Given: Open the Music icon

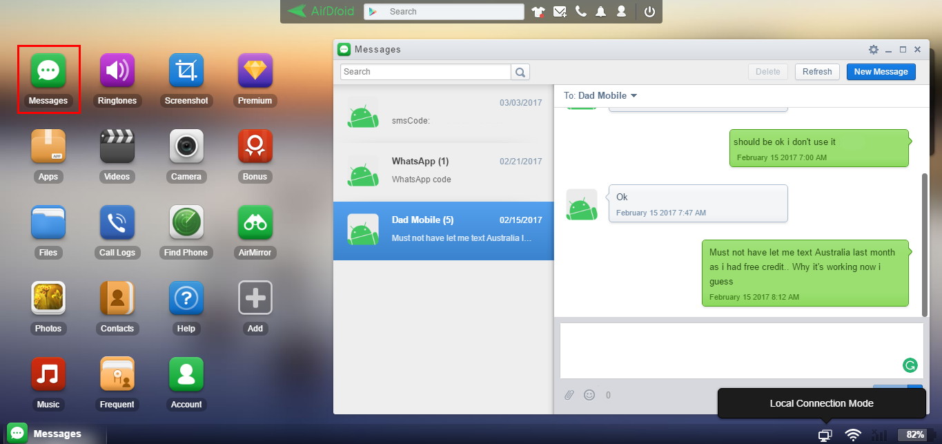Looking at the screenshot, I should [48, 374].
